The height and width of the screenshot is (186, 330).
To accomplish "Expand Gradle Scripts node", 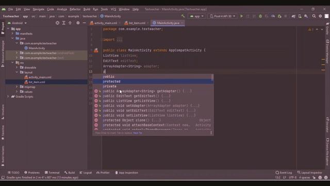I will [8, 97].
